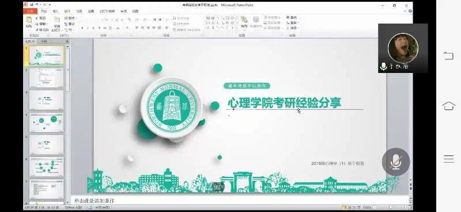Click the Help question mark icon at top right
The image size is (461, 212).
(x=410, y=11)
